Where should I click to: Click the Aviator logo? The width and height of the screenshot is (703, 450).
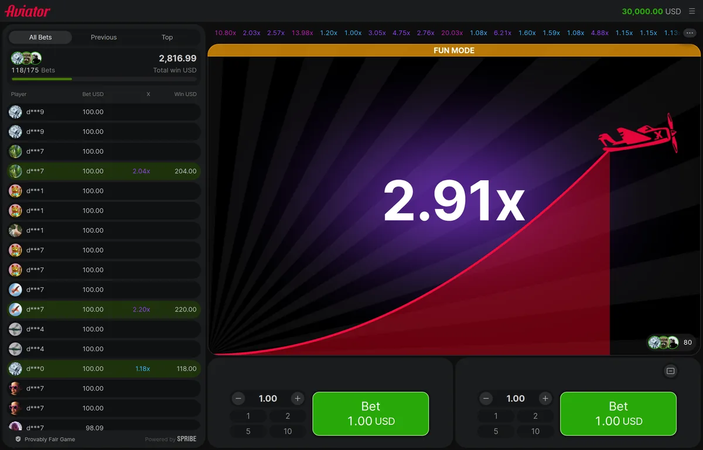(28, 11)
